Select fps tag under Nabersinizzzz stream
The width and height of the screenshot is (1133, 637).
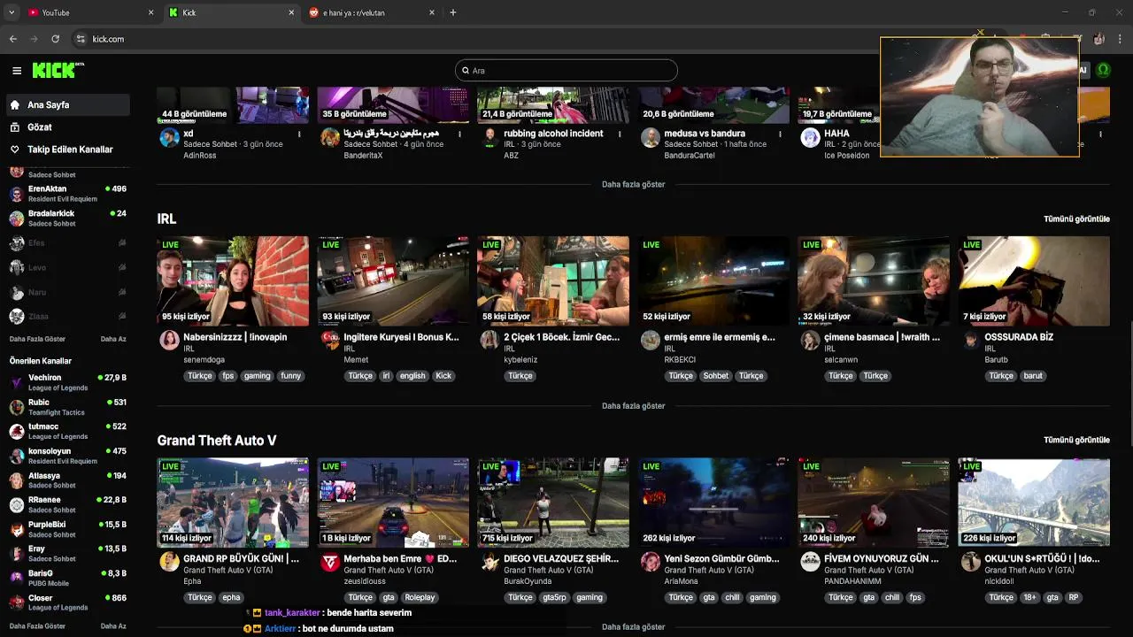tap(228, 376)
